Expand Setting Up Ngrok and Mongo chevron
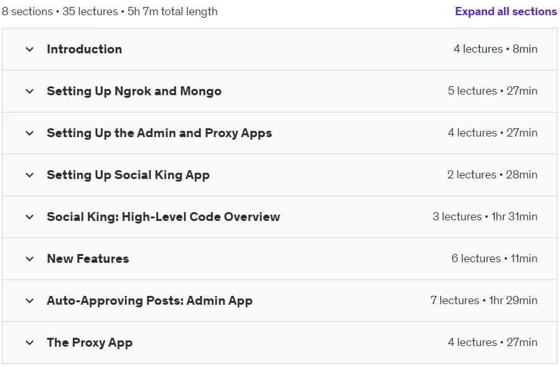The height and width of the screenshot is (367, 560). [30, 91]
